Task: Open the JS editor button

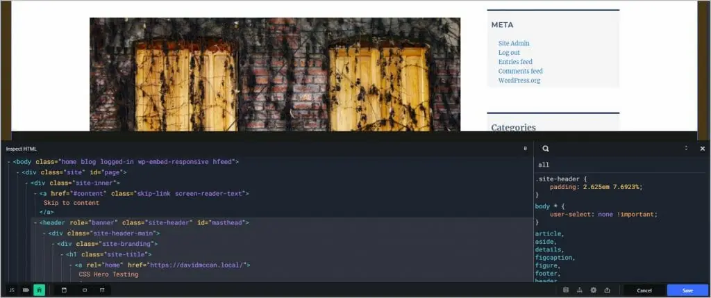Action: 12,290
